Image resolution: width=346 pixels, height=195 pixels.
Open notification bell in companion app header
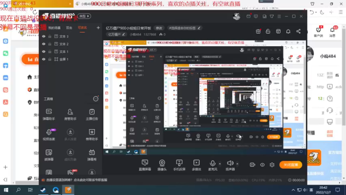pos(288,31)
